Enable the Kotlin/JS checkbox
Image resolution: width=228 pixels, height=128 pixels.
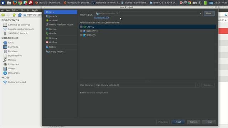pyautogui.click(x=81, y=35)
